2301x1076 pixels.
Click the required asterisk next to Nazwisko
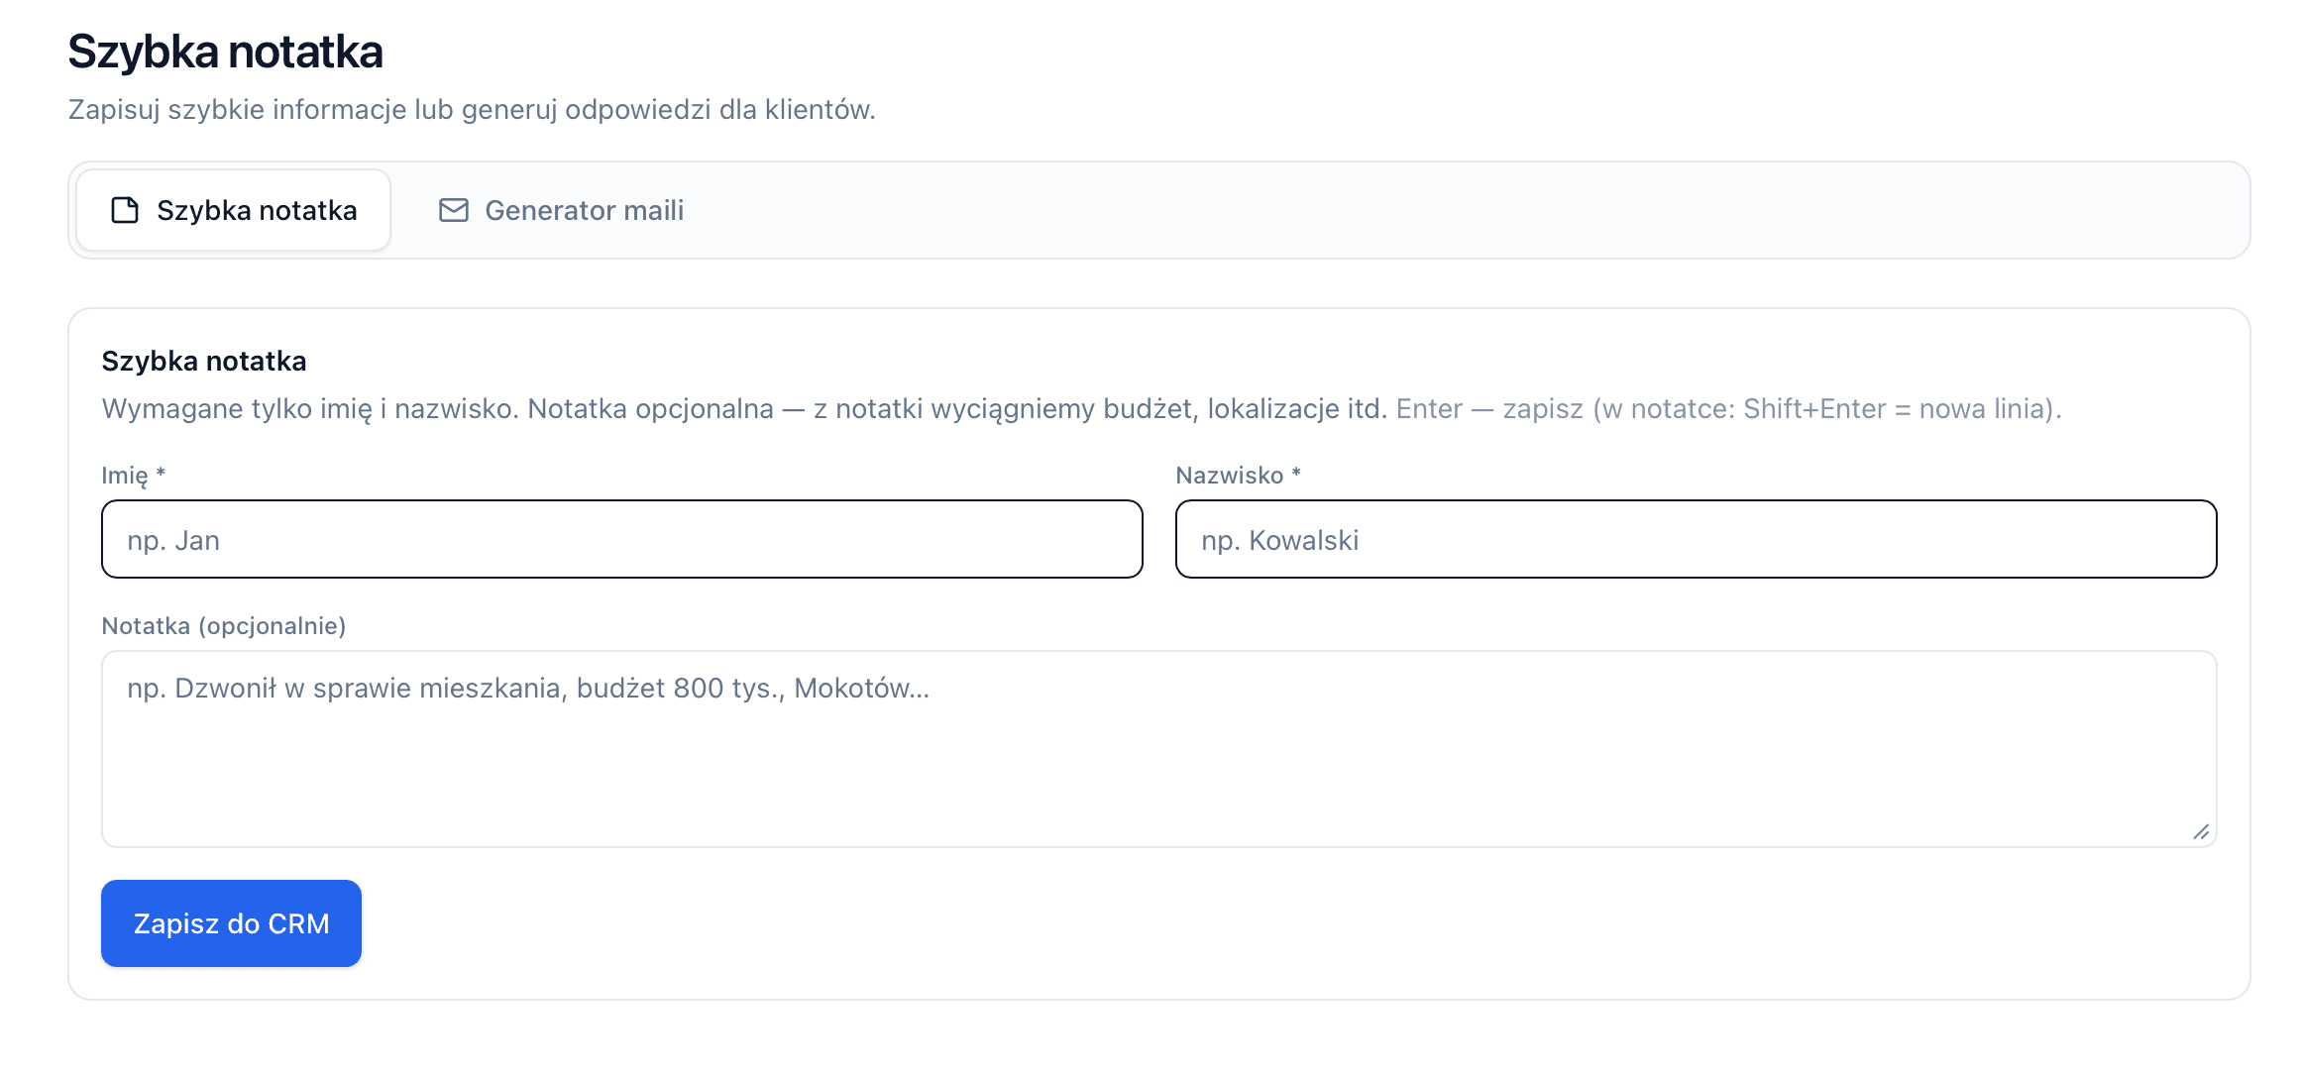[x=1296, y=475]
